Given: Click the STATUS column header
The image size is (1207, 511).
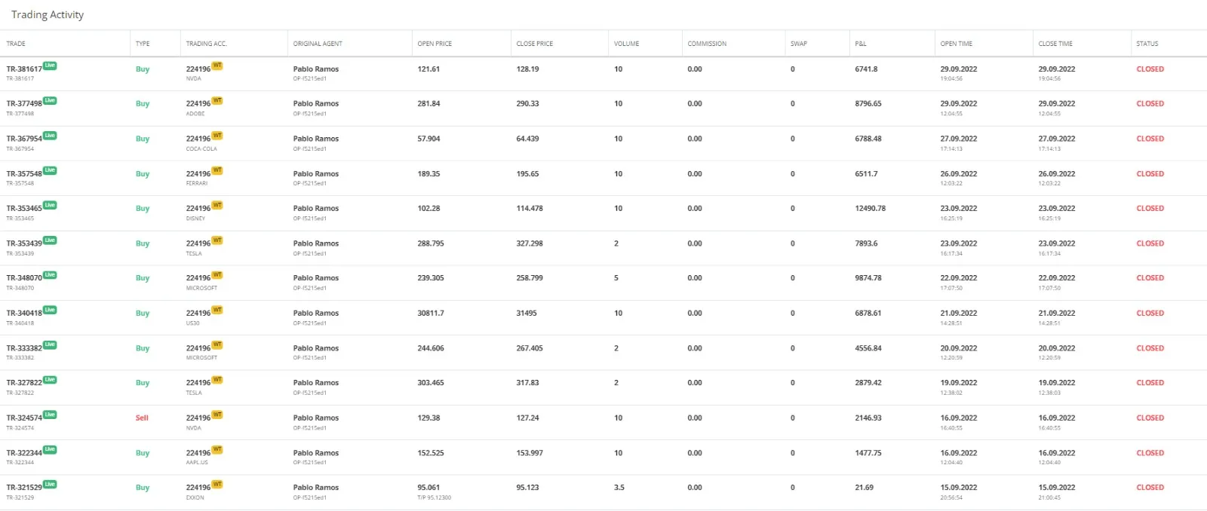Looking at the screenshot, I should [1147, 44].
